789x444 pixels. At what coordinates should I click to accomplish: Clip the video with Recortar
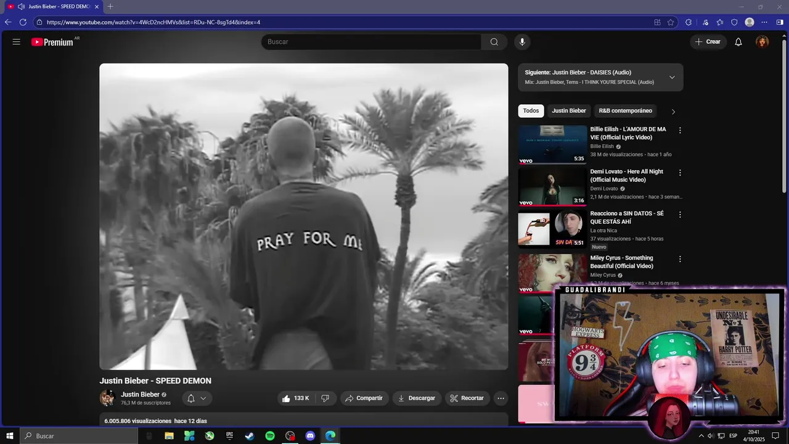click(x=467, y=398)
